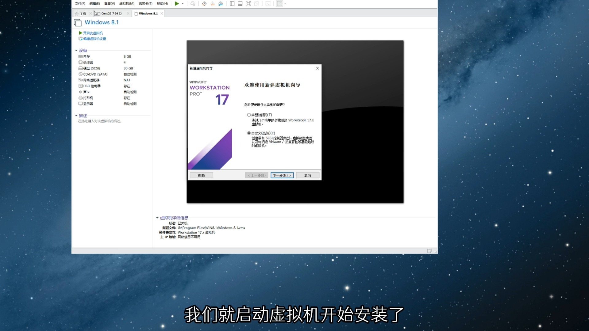The height and width of the screenshot is (331, 589).
Task: Click the 帮助 button in the wizard
Action: (201, 175)
